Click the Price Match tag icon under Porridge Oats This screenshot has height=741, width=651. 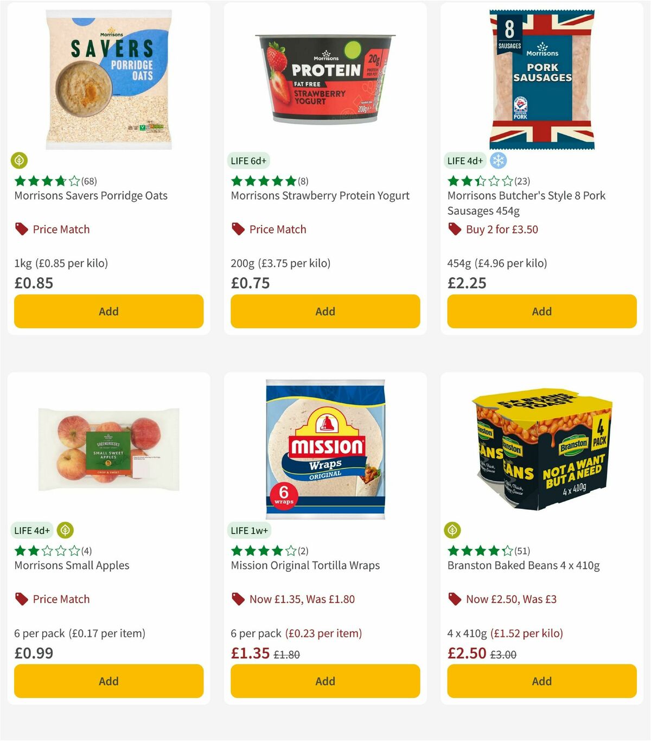point(21,228)
